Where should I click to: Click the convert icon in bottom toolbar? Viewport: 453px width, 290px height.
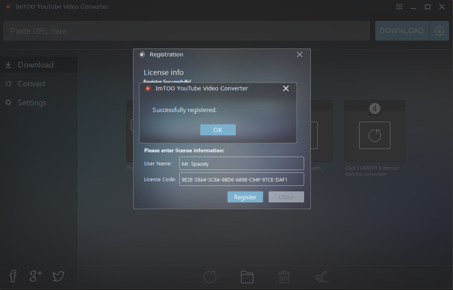click(210, 277)
